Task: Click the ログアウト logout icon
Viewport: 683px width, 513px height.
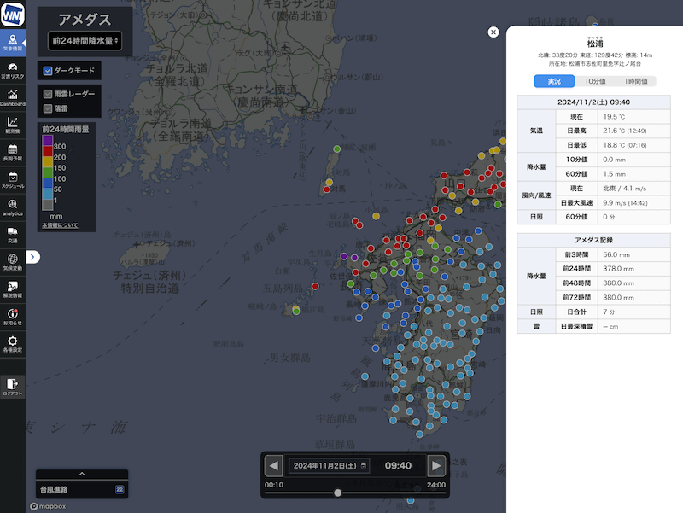Action: pos(13,388)
